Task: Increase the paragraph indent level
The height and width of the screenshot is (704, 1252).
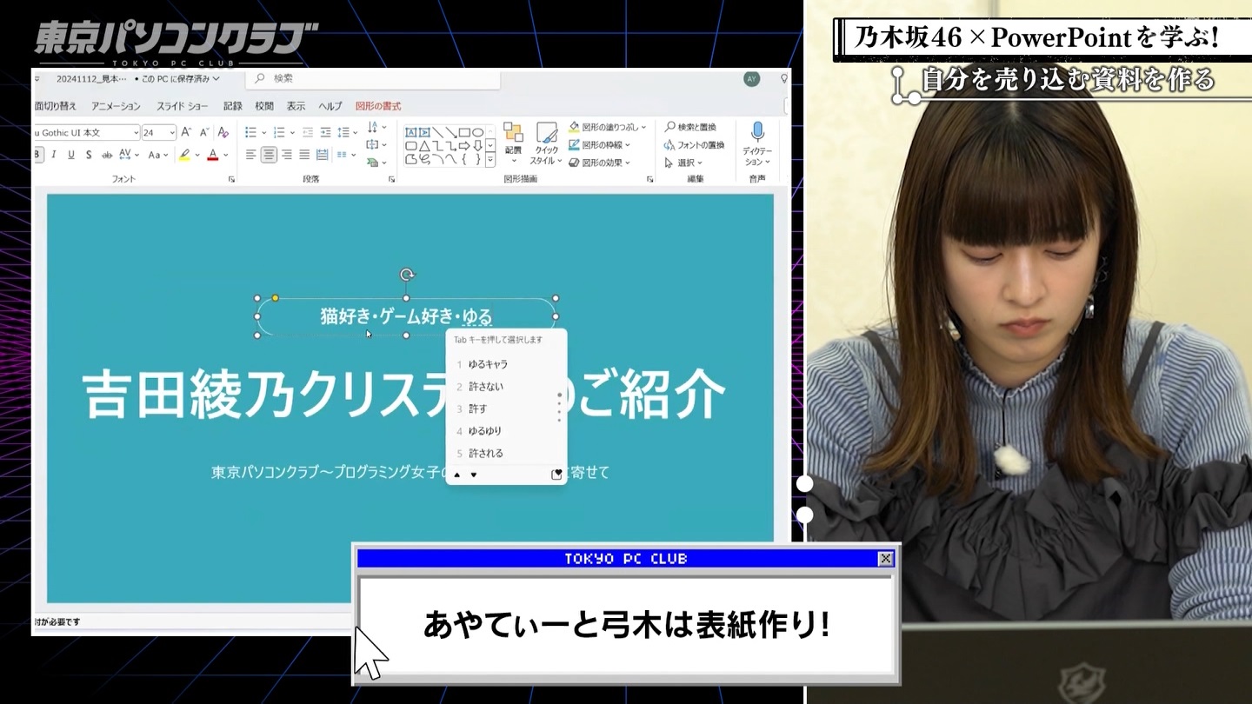Action: click(326, 132)
